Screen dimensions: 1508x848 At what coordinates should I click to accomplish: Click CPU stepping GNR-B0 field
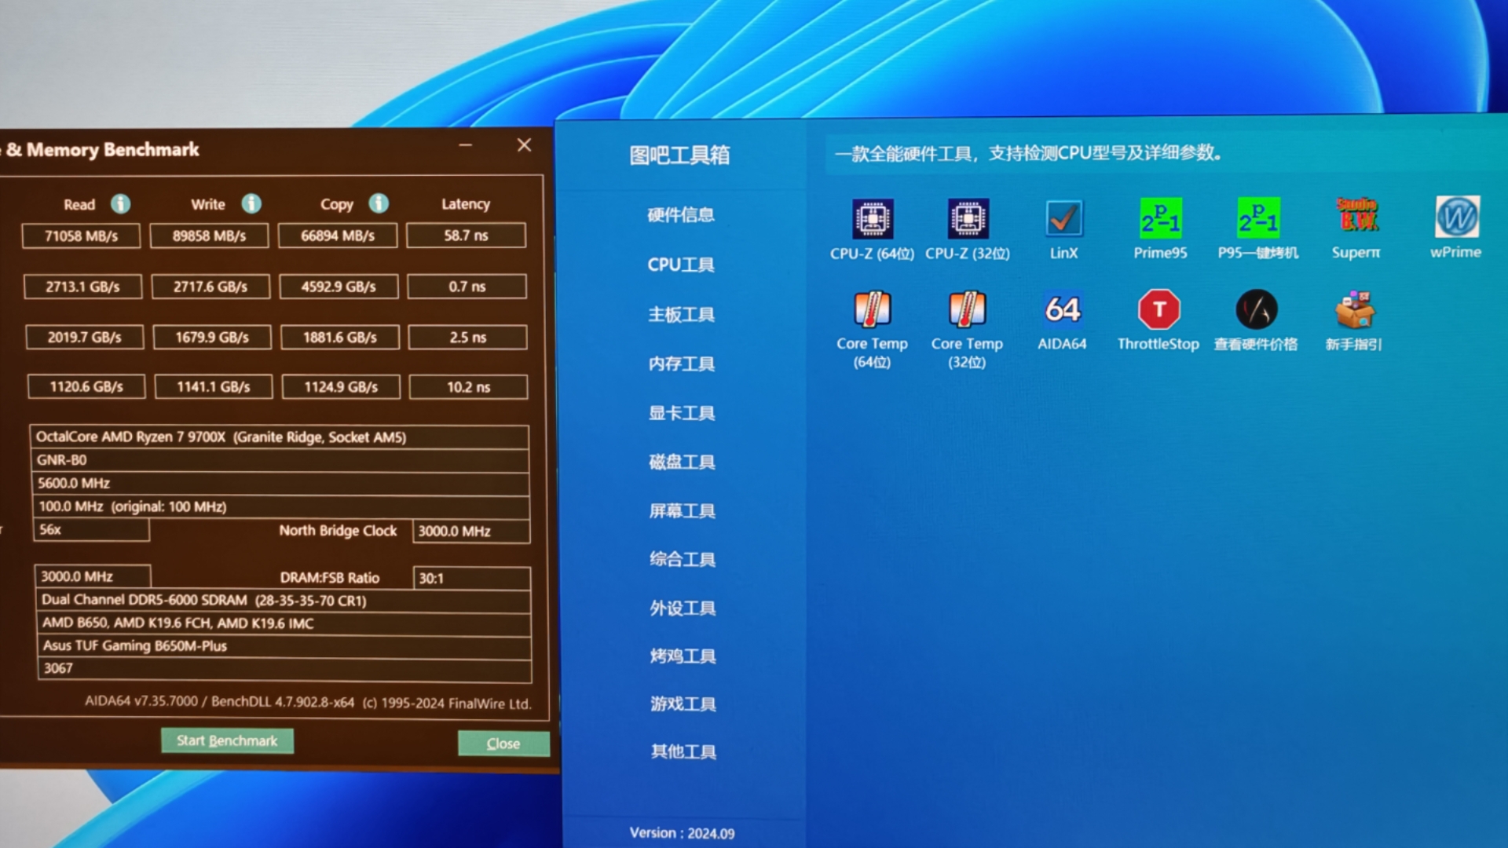coord(280,460)
